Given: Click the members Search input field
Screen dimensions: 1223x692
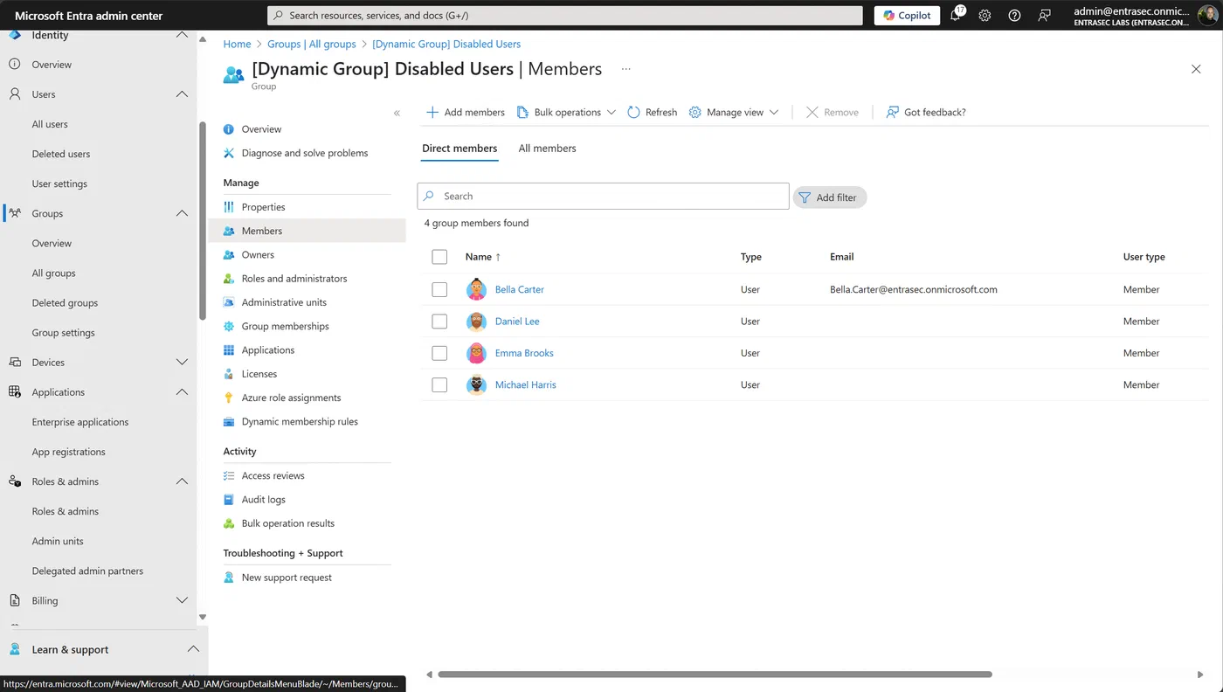Looking at the screenshot, I should tap(603, 197).
